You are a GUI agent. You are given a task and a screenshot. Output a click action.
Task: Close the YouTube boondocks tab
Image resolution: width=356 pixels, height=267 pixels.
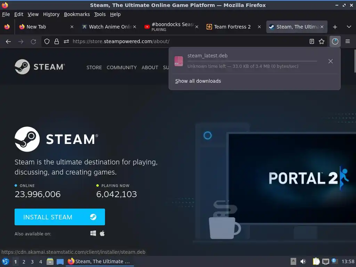click(197, 27)
